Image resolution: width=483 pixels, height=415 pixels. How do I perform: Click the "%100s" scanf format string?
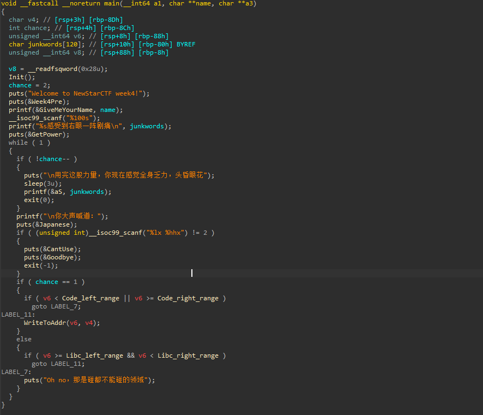click(79, 118)
